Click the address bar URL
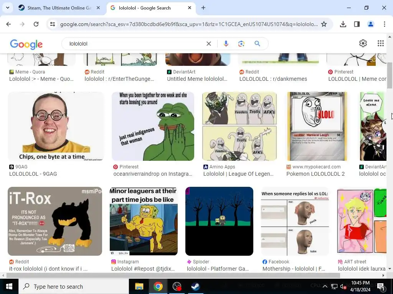 [x=189, y=24]
